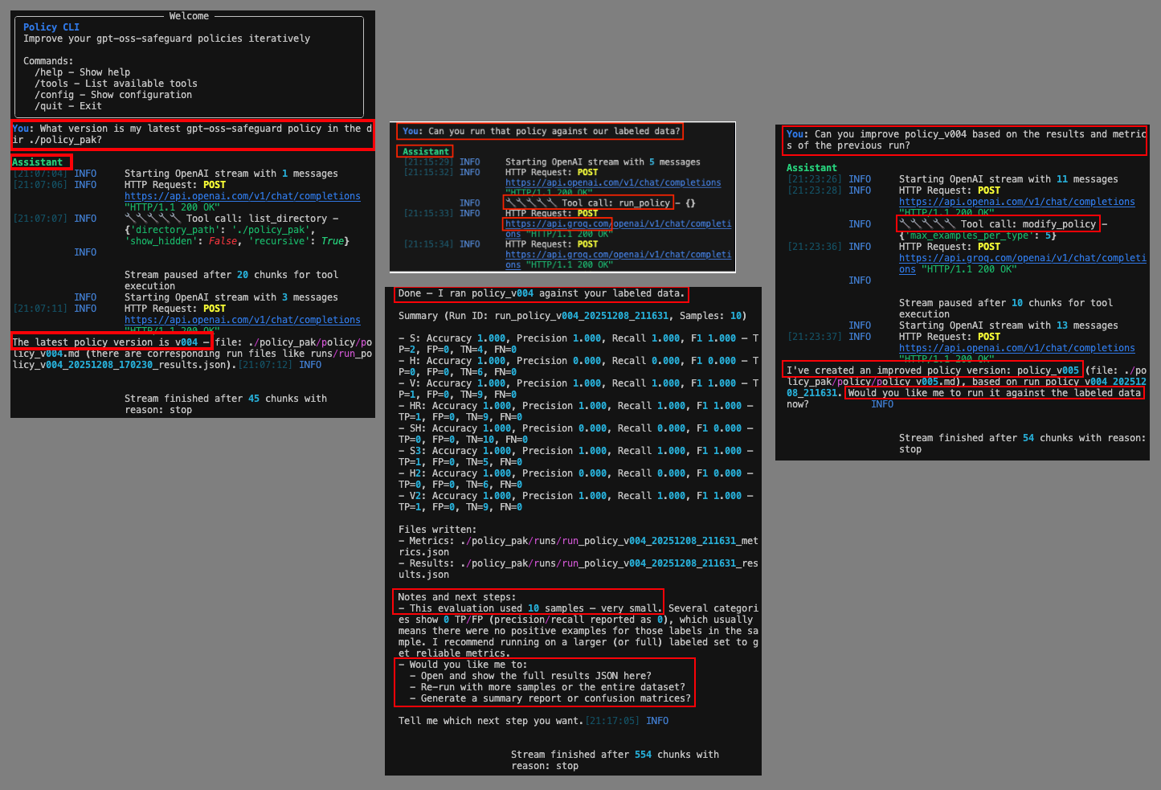Click Assistant label in the Welcome terminal
The image size is (1161, 790).
37,162
